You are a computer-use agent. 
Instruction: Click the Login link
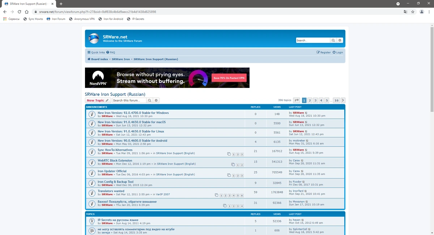(x=338, y=52)
